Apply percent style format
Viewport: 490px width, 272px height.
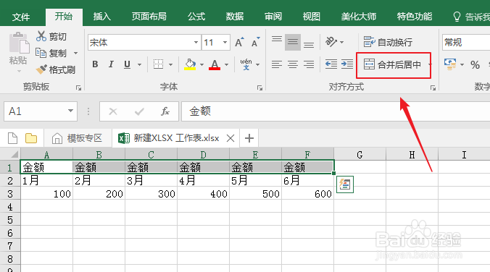[x=475, y=64]
